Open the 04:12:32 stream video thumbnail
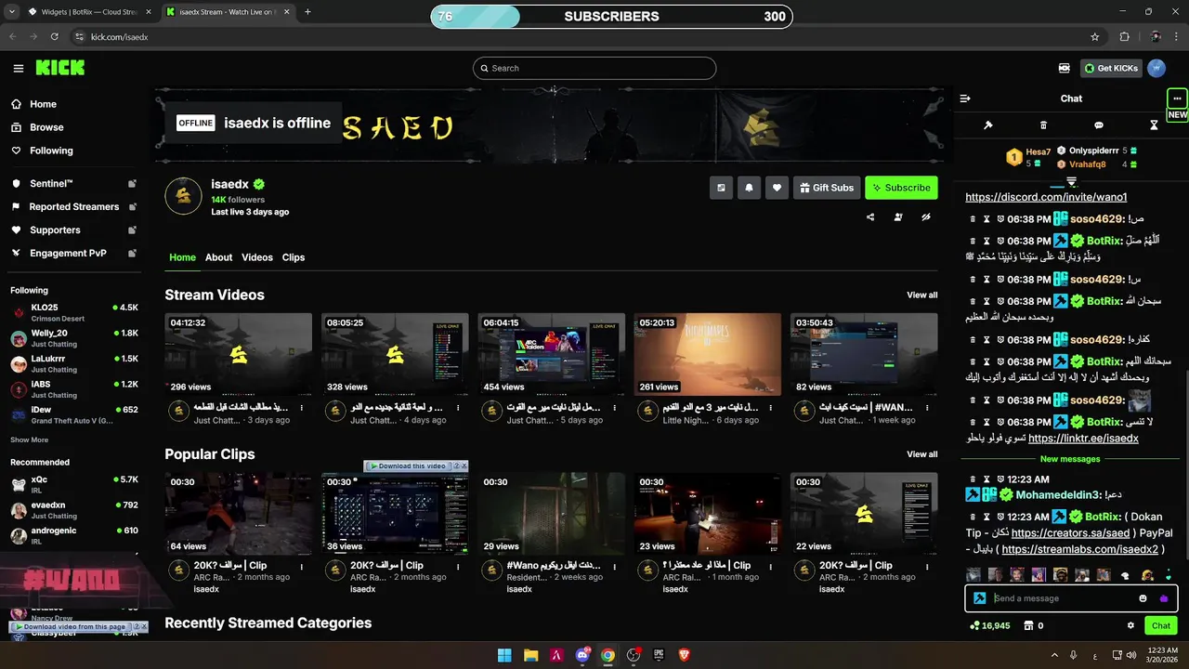This screenshot has height=669, width=1189. tap(239, 354)
